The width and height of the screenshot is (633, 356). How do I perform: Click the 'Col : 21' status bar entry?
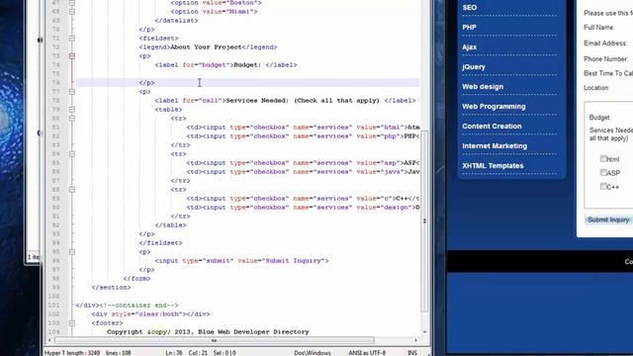[x=198, y=353]
